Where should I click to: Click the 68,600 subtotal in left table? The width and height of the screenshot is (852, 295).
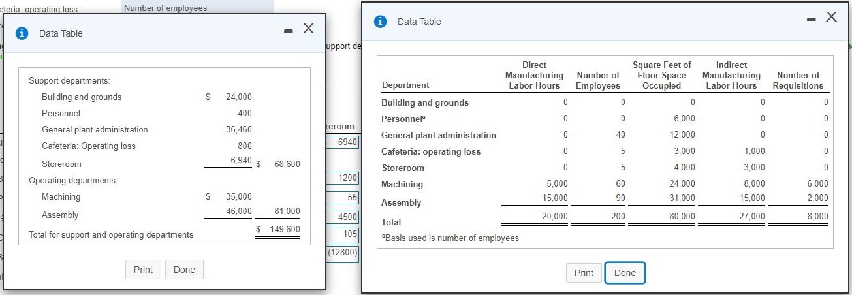click(x=287, y=164)
